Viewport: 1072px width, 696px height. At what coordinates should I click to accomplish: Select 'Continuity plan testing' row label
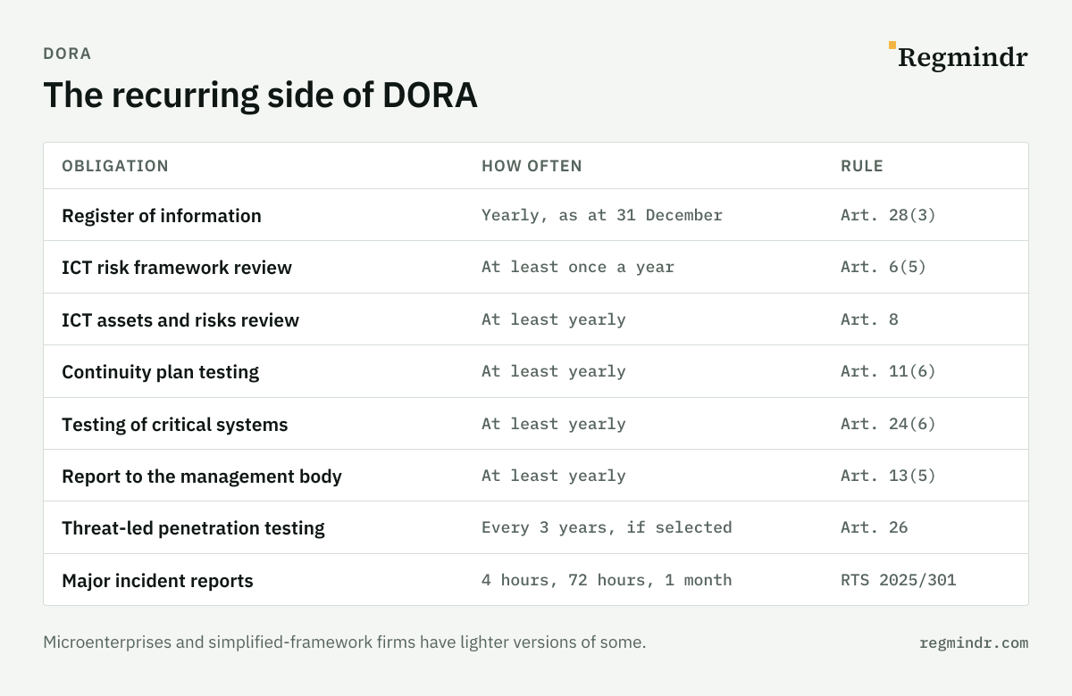(x=161, y=371)
